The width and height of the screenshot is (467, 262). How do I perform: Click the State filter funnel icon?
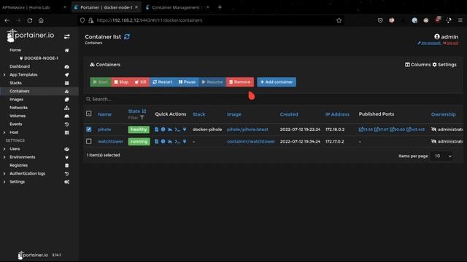click(x=142, y=118)
